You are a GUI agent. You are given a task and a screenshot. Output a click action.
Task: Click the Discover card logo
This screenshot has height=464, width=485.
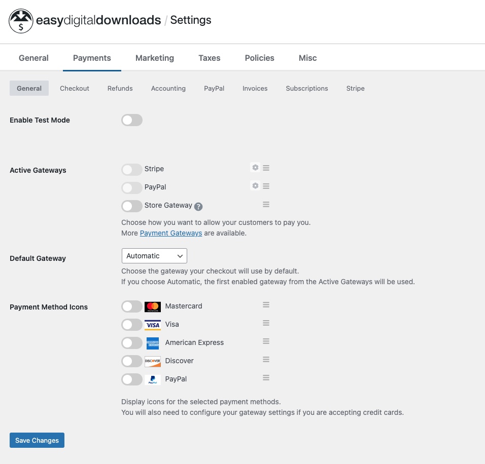coord(153,362)
